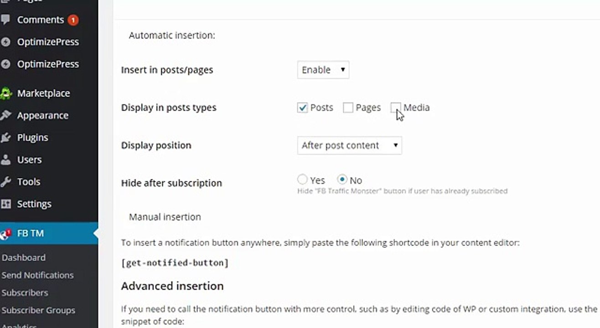This screenshot has height=328, width=600.
Task: Click the FB TM plugin icon
Action: (x=5, y=234)
